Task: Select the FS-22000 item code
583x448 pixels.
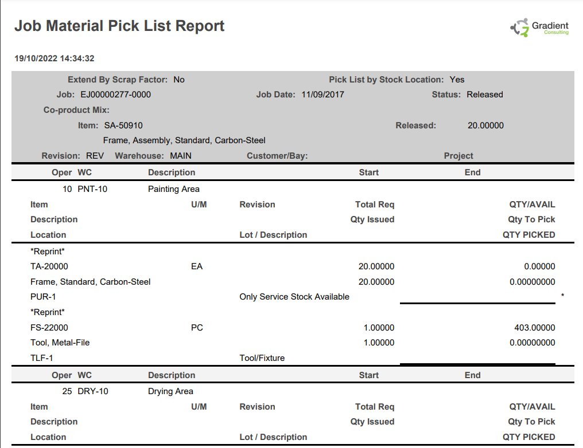Action: (49, 328)
